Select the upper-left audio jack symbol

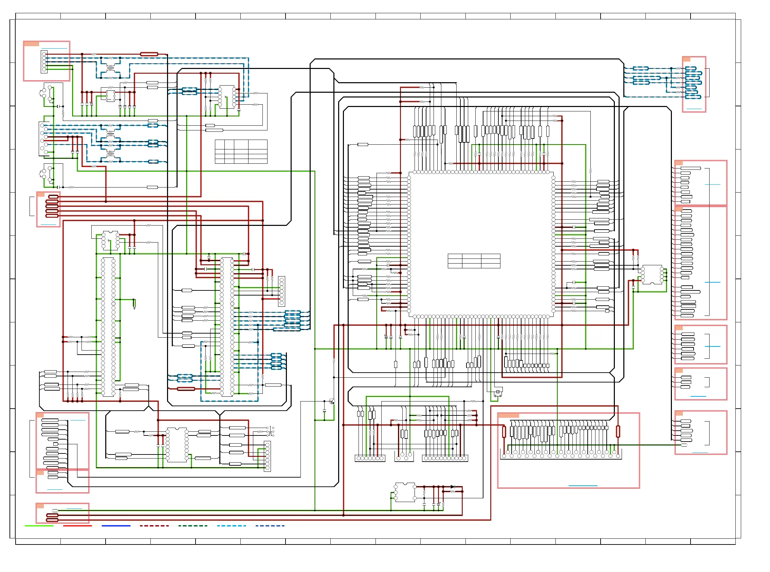(46, 93)
